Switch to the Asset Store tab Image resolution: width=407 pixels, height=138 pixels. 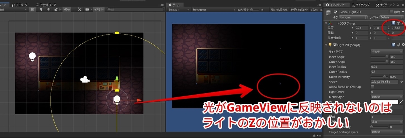pos(46,5)
